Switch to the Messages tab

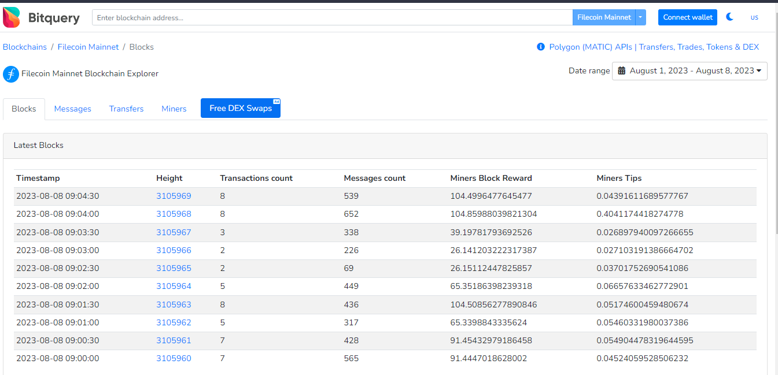[73, 109]
